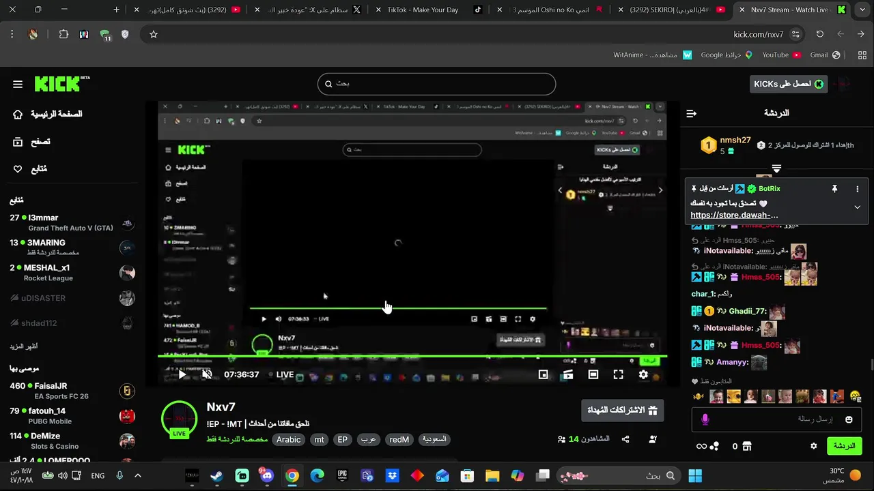Image resolution: width=874 pixels, height=491 pixels.
Task: Follow the channel via person icon
Action: click(653, 440)
